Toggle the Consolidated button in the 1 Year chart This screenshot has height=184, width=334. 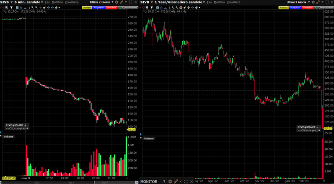(x=324, y=8)
